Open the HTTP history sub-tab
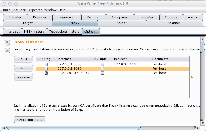Viewport: 206px width, 131px height. tap(34, 31)
